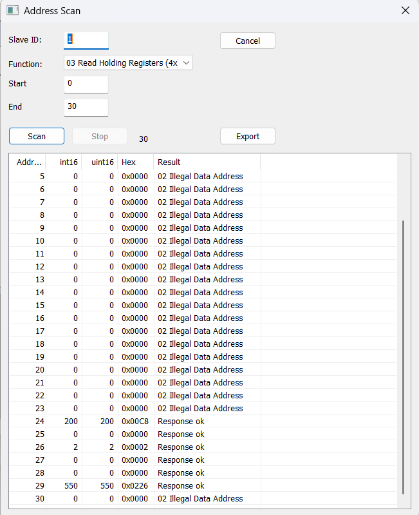The width and height of the screenshot is (419, 515).
Task: Close the Address Scan dialog
Action: tap(405, 11)
